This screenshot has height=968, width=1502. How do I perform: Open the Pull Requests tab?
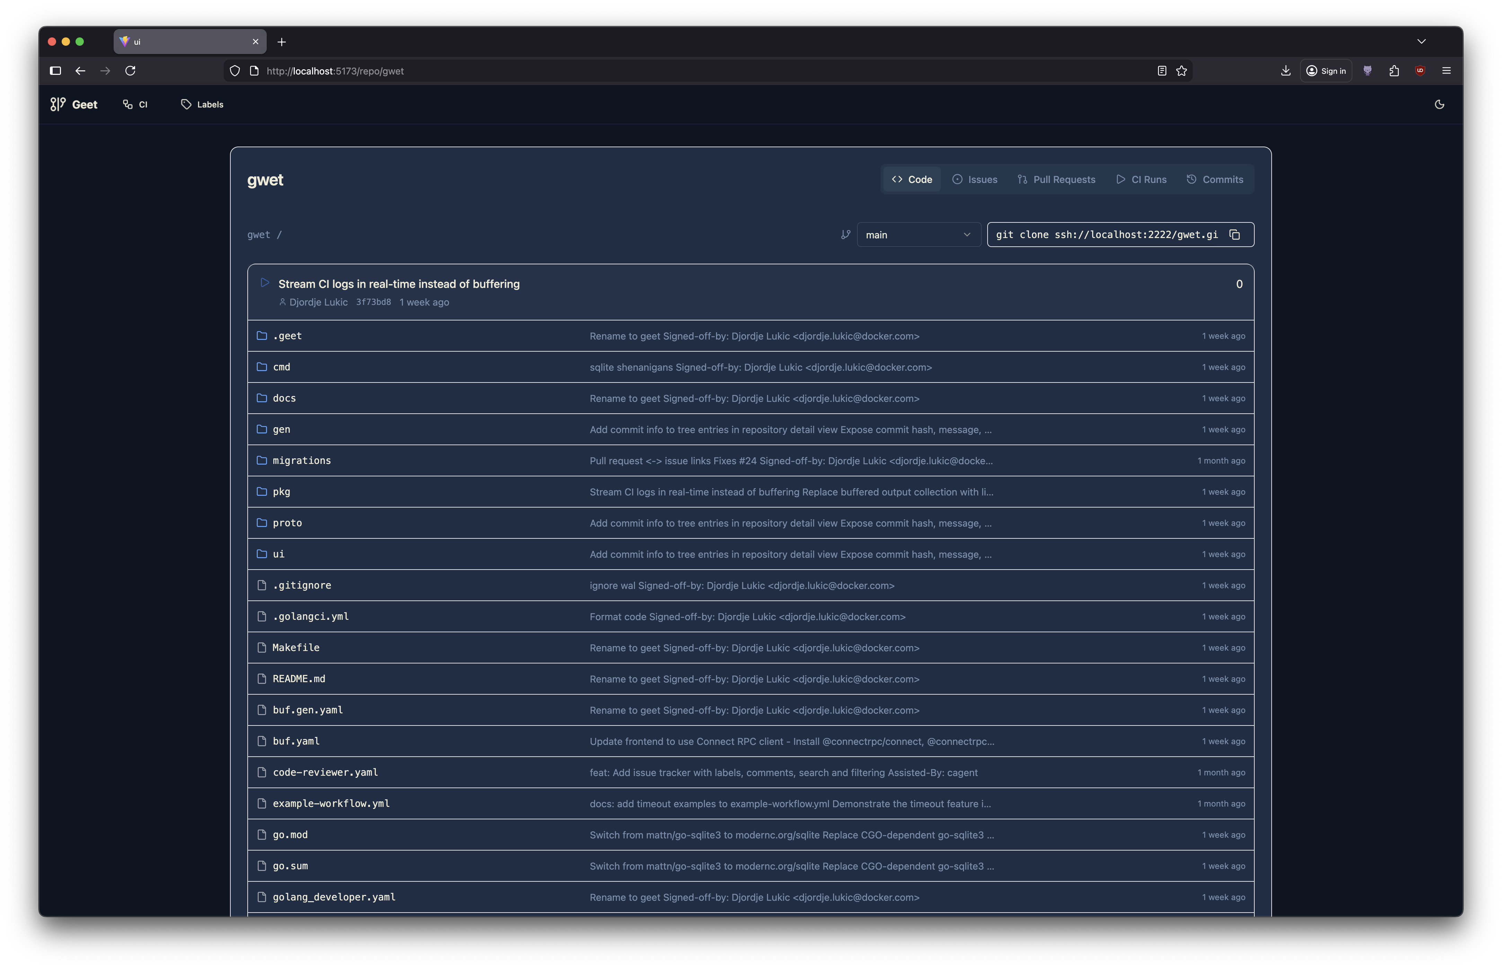pos(1056,180)
